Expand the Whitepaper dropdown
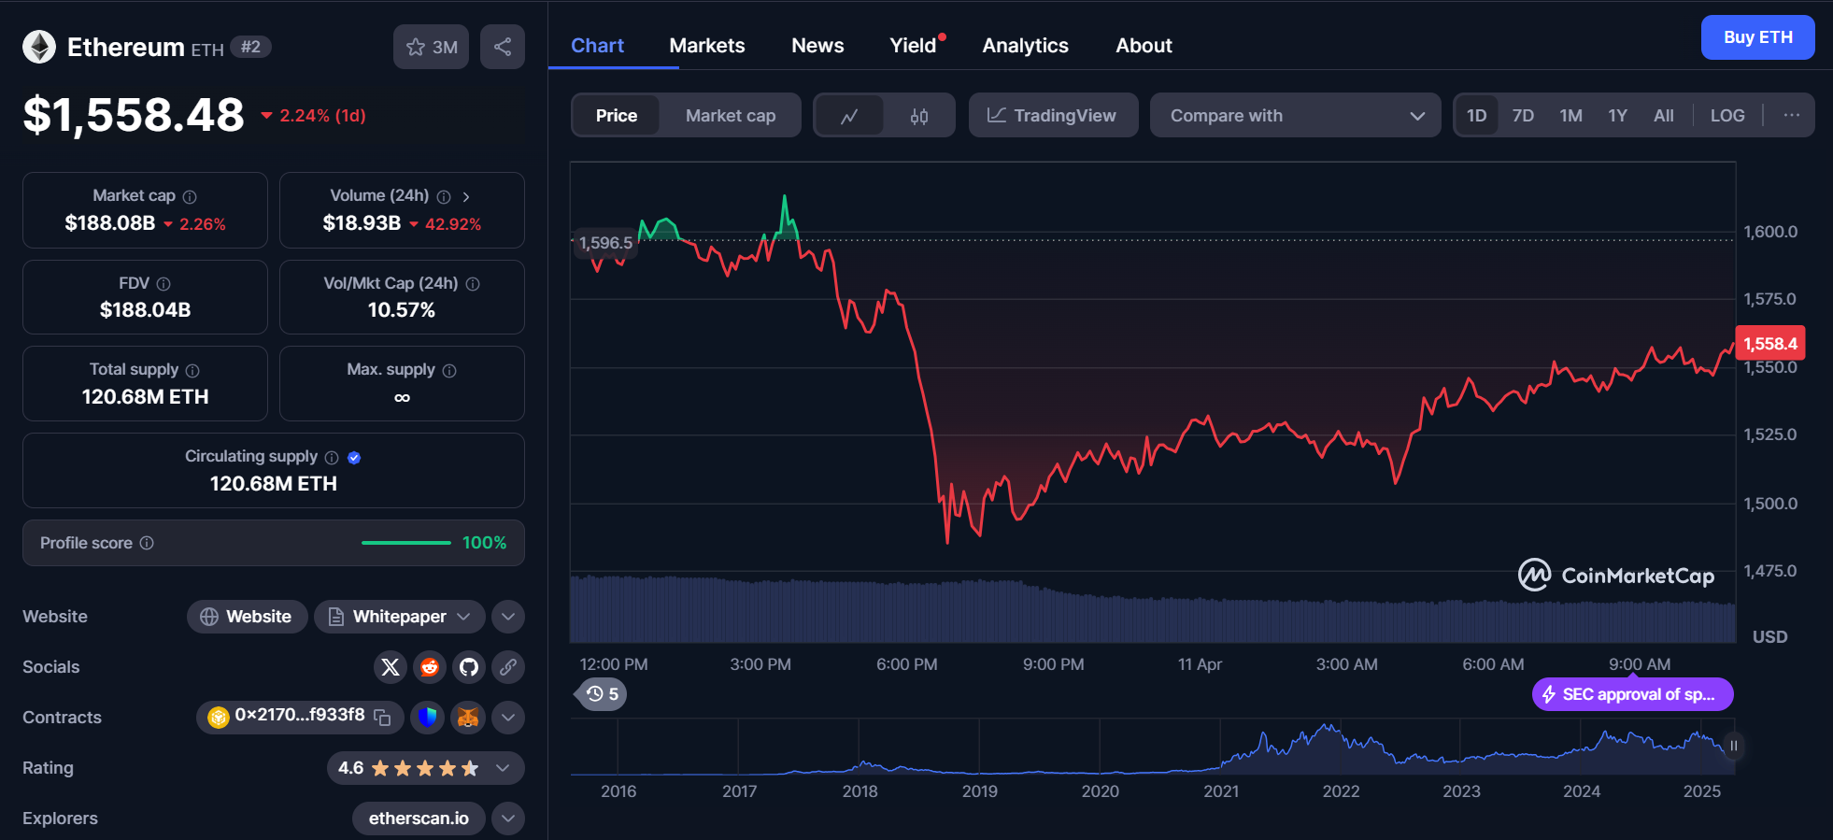Viewport: 1833px width, 840px height. (400, 617)
